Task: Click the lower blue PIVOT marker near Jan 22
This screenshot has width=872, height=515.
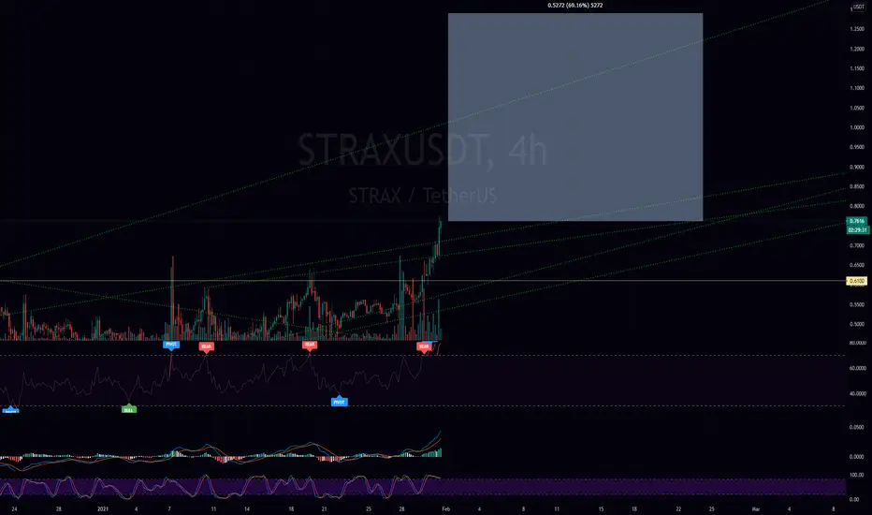Action: coord(340,402)
